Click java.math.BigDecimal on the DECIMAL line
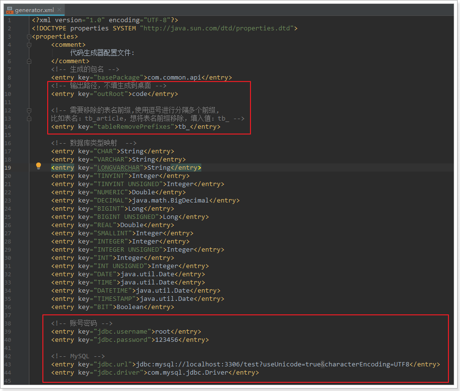 coord(171,201)
